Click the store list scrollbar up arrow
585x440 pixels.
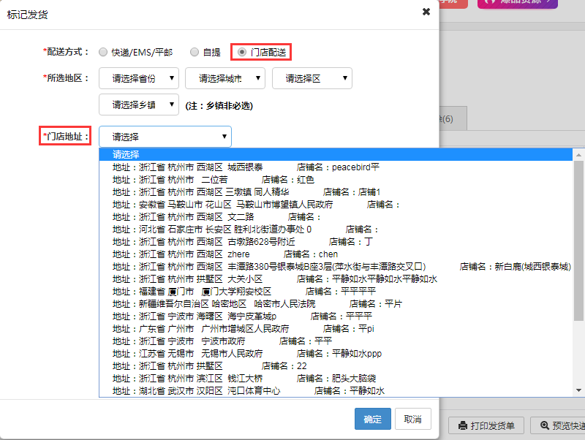(x=578, y=154)
